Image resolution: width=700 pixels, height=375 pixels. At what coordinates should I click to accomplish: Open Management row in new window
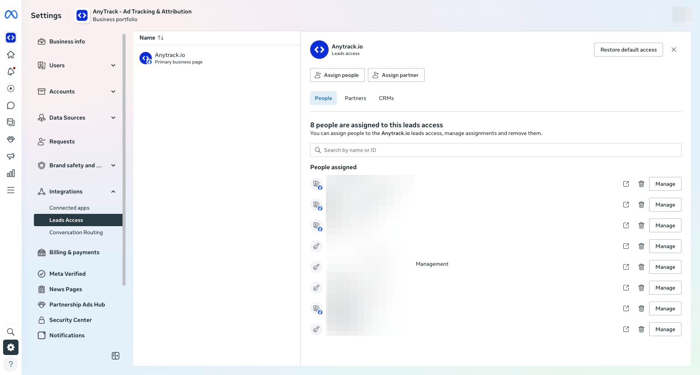pos(626,267)
